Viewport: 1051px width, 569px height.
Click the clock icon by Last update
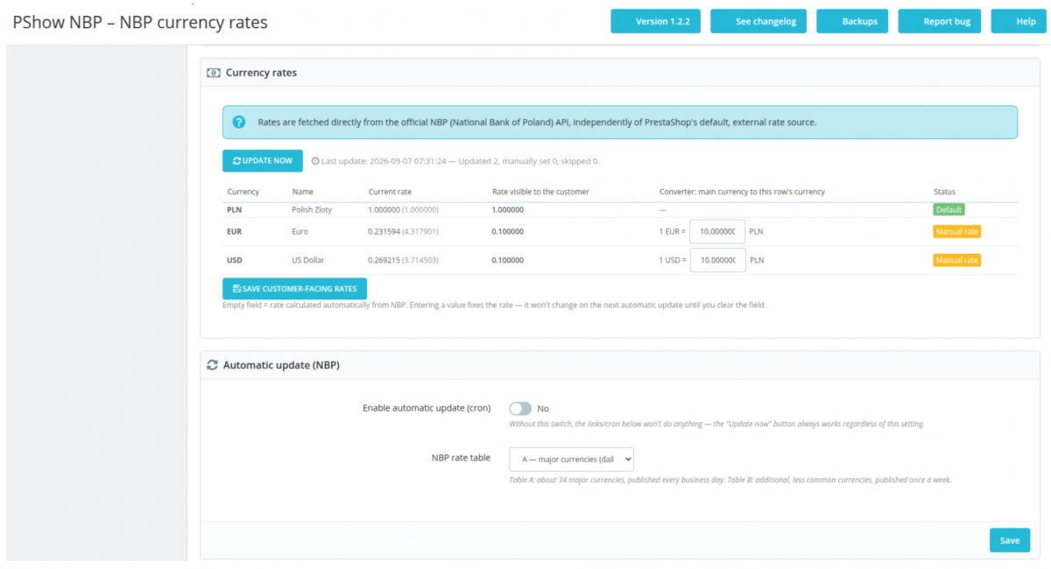pyautogui.click(x=315, y=161)
